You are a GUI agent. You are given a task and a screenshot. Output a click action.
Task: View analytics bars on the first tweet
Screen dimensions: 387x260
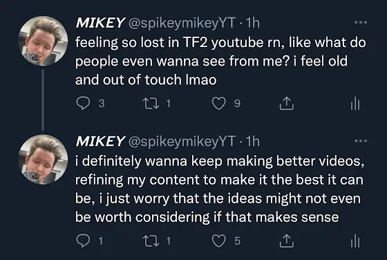355,103
